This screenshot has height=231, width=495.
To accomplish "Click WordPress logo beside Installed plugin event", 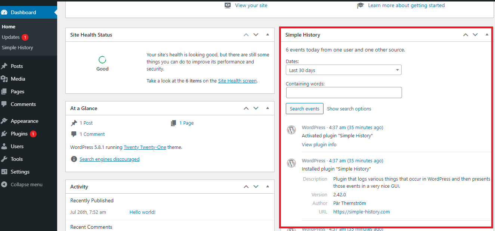I will coord(291,163).
